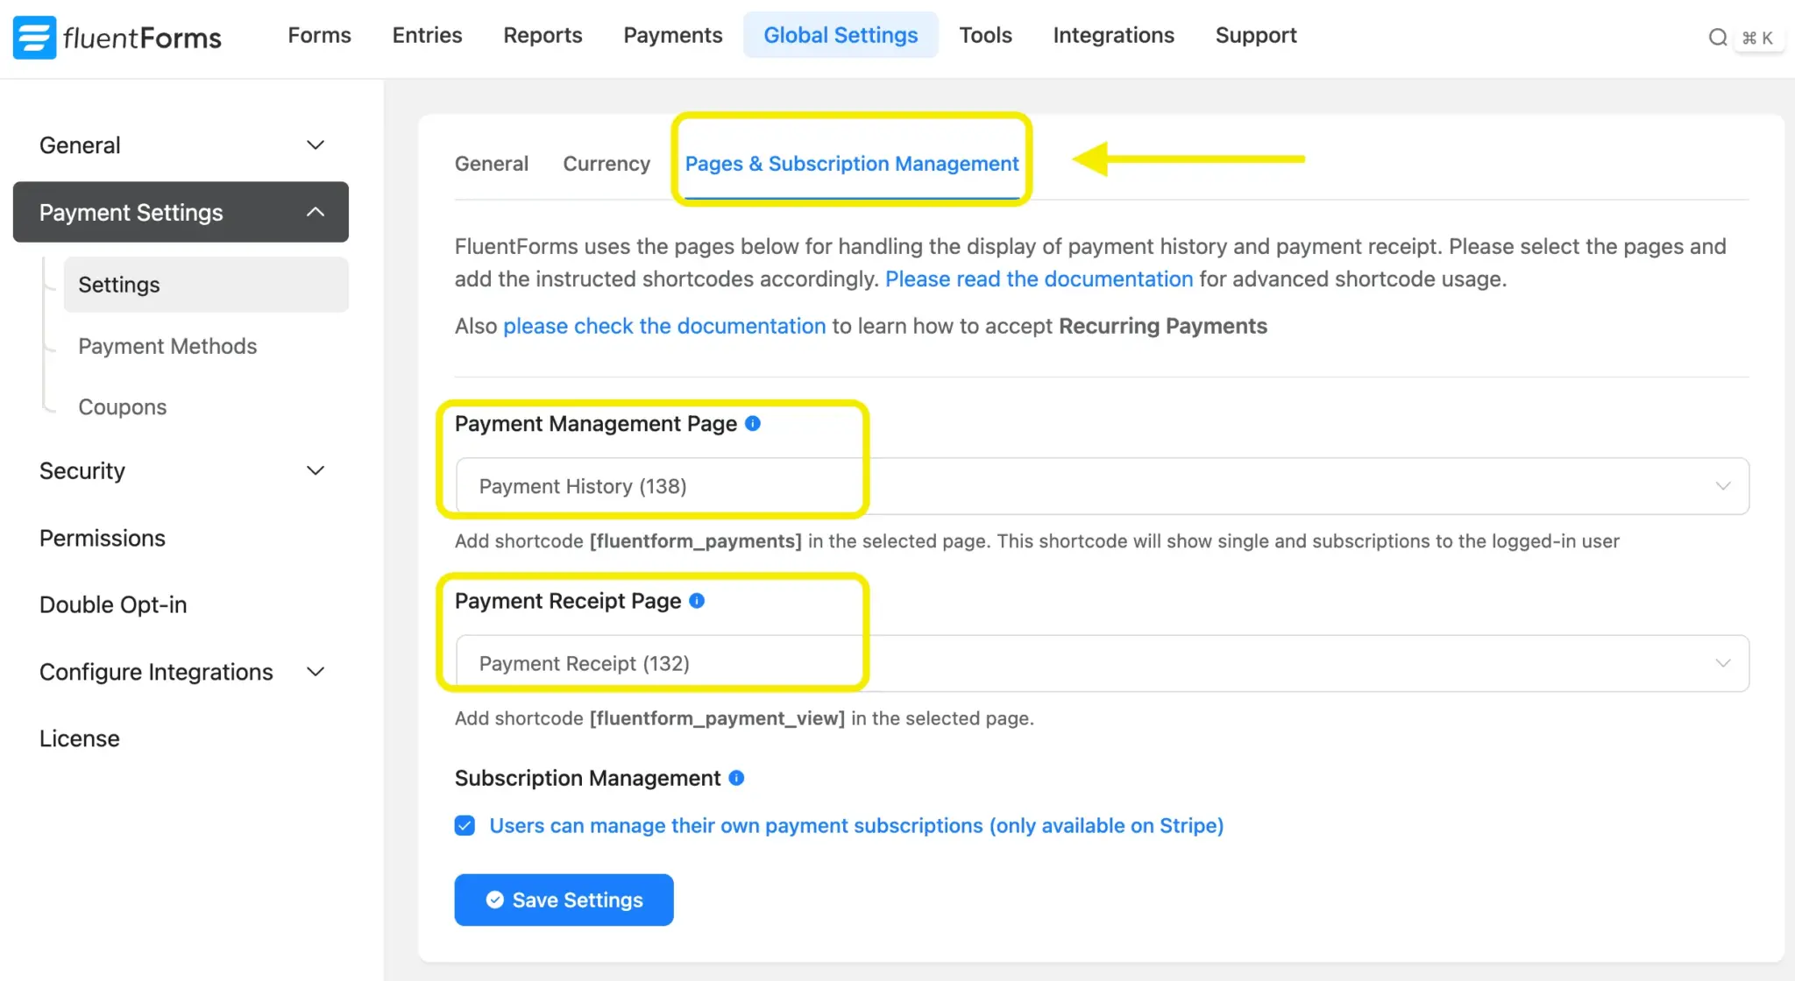The height and width of the screenshot is (981, 1795).
Task: Open the Support menu
Action: click(x=1256, y=35)
